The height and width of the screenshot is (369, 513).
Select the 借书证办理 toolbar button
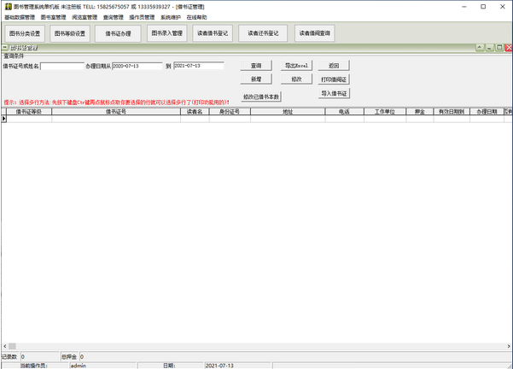coord(118,33)
